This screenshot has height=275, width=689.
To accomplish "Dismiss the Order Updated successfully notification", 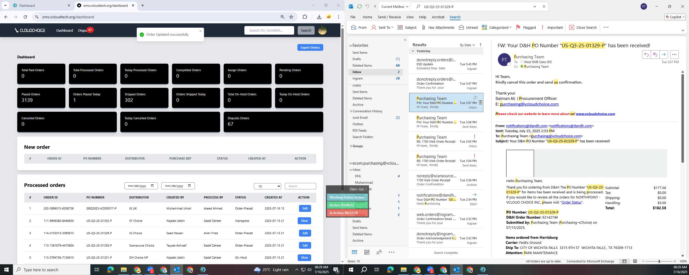I will [x=200, y=31].
